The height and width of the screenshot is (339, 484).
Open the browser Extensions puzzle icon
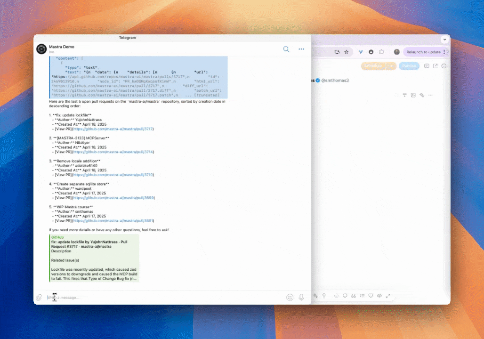(x=380, y=52)
